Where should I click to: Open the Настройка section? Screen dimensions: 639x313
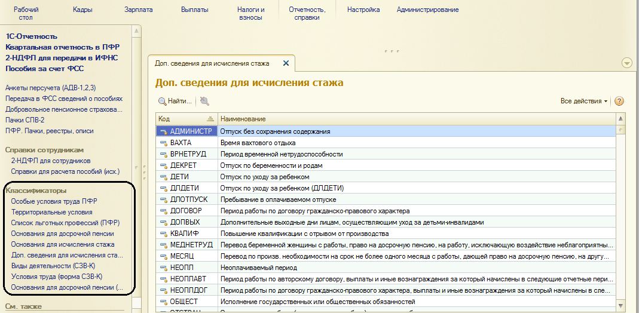(363, 10)
